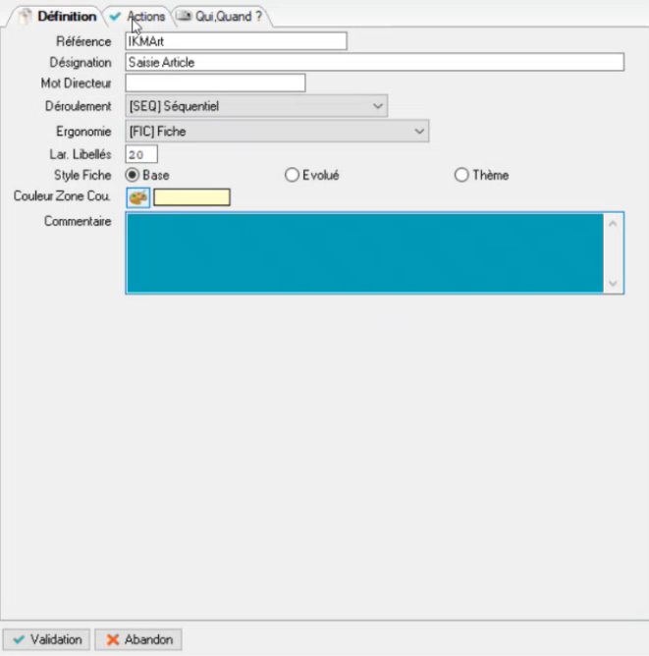Open the Ergonomie dropdown list
Screen dimensions: 649x656
point(420,131)
